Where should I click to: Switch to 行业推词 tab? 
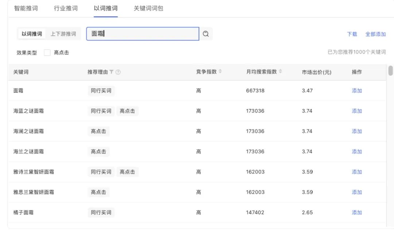click(x=66, y=8)
